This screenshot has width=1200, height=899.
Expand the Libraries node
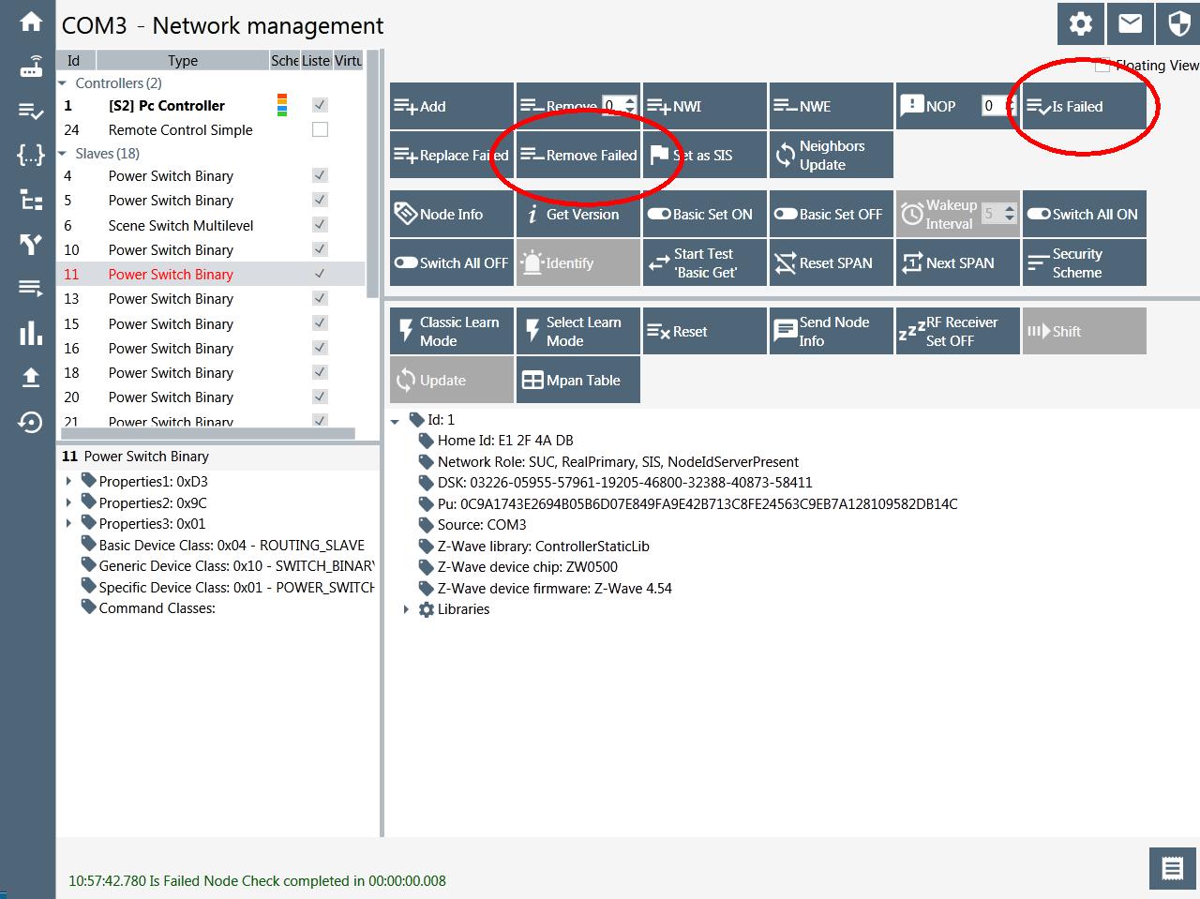coord(406,609)
